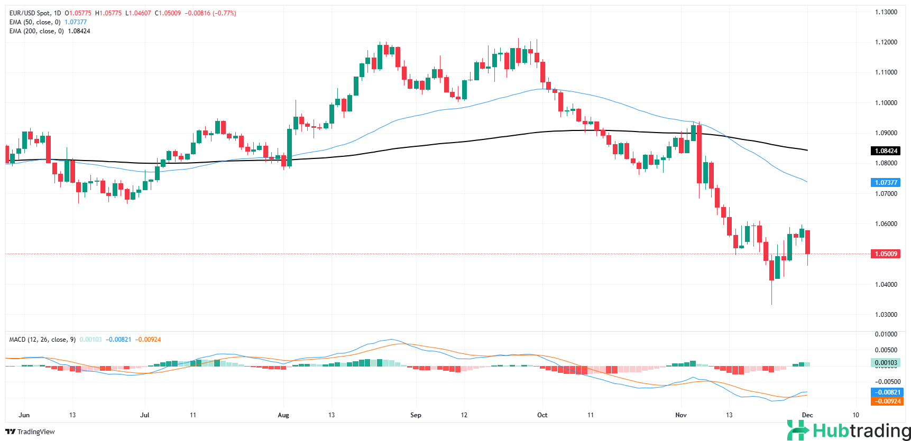The height and width of the screenshot is (441, 911).
Task: Click the green 0.00103 MACD histogram tag
Action: click(x=886, y=363)
